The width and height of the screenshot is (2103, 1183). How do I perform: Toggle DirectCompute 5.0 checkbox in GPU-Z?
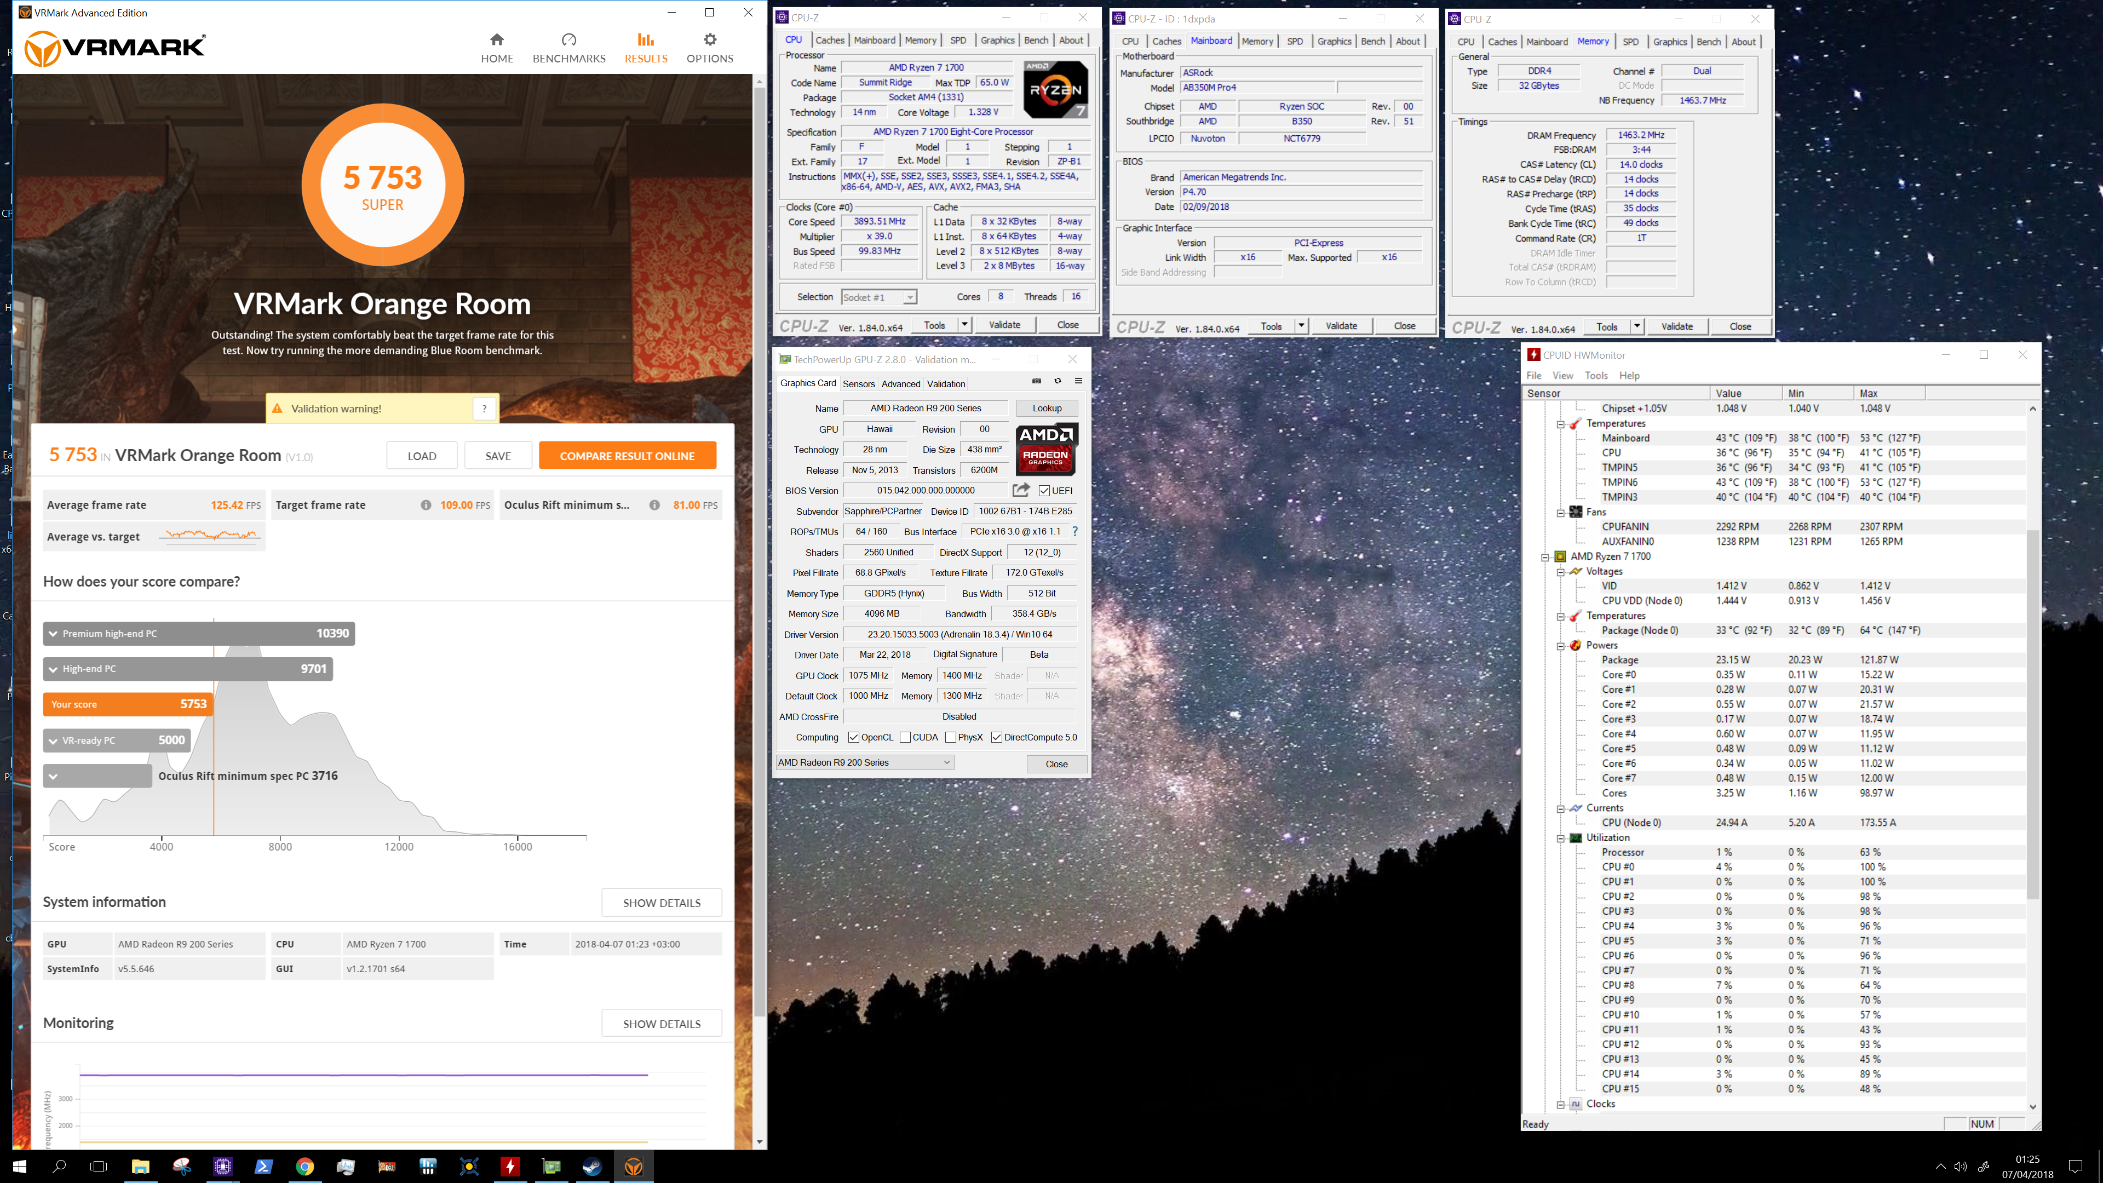[997, 737]
